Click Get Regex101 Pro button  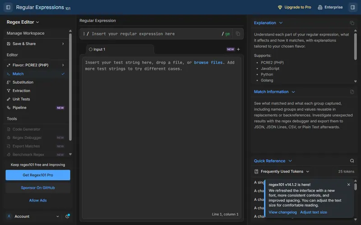[x=38, y=175]
